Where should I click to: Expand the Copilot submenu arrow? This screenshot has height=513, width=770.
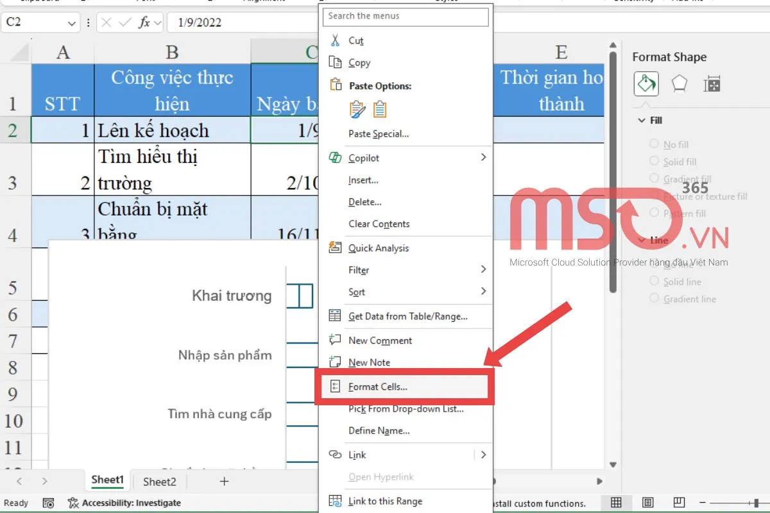[483, 157]
